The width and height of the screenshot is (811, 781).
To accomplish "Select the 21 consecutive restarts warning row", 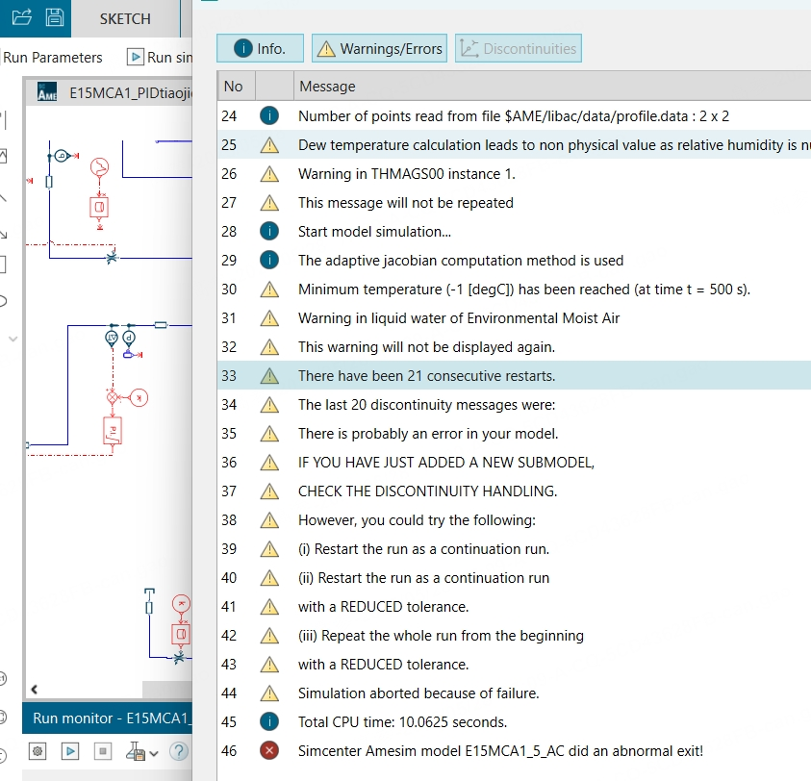I will click(x=426, y=376).
